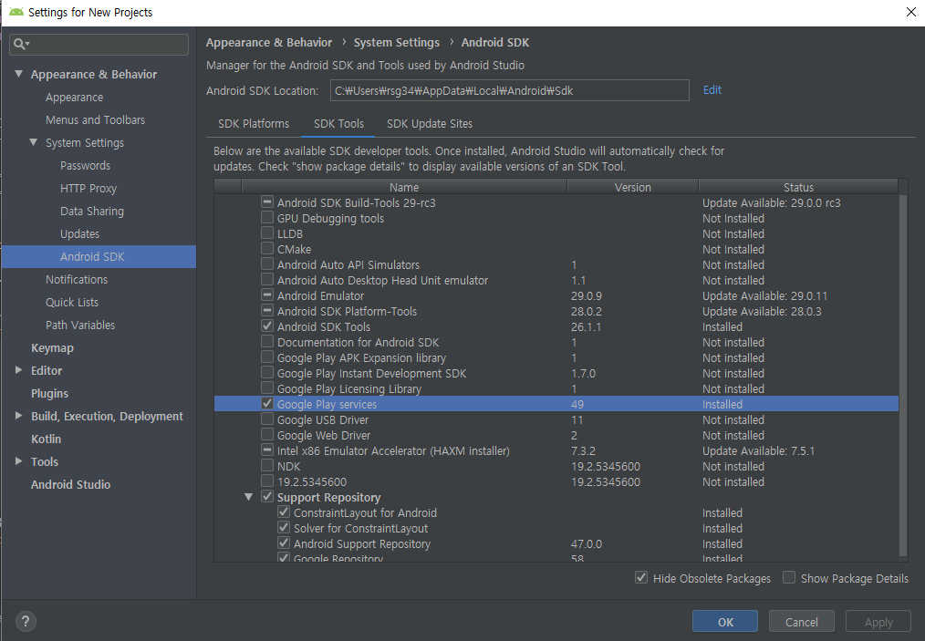Select Kotlin in the settings tree
This screenshot has height=641, width=925.
[x=46, y=439]
